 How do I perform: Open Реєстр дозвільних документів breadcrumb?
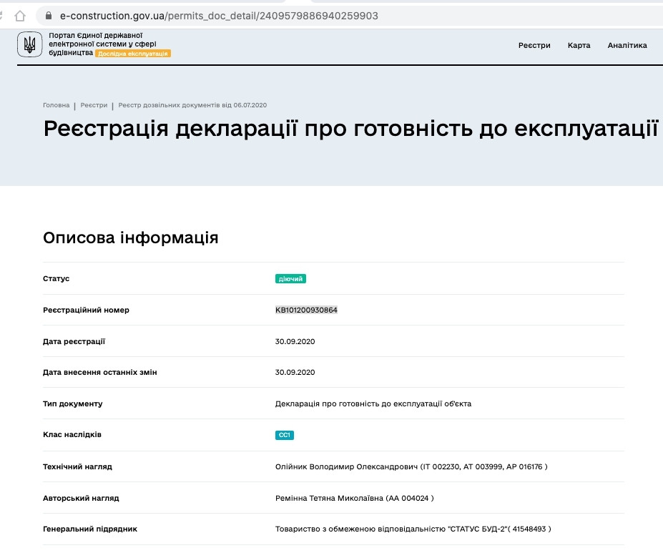coord(192,105)
